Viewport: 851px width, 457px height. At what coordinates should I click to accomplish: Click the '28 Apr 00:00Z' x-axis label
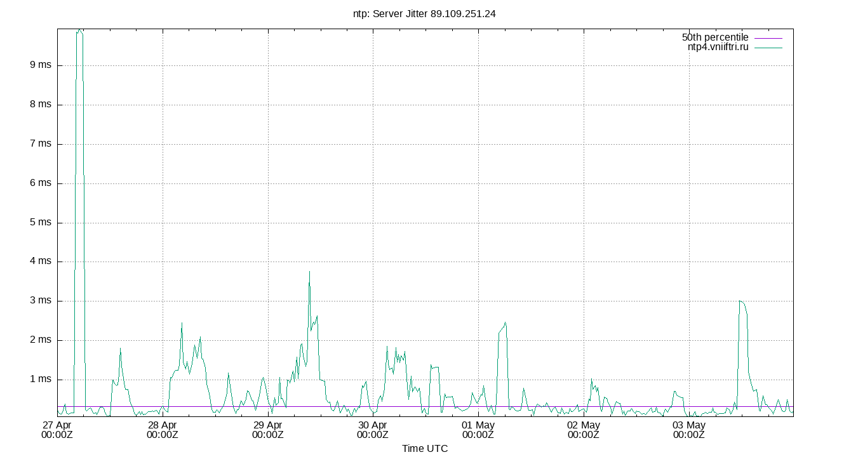coord(163,430)
